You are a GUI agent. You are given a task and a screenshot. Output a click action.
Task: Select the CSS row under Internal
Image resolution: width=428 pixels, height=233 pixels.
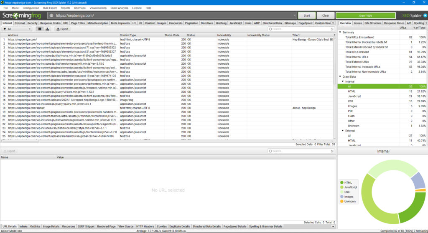click(x=382, y=101)
